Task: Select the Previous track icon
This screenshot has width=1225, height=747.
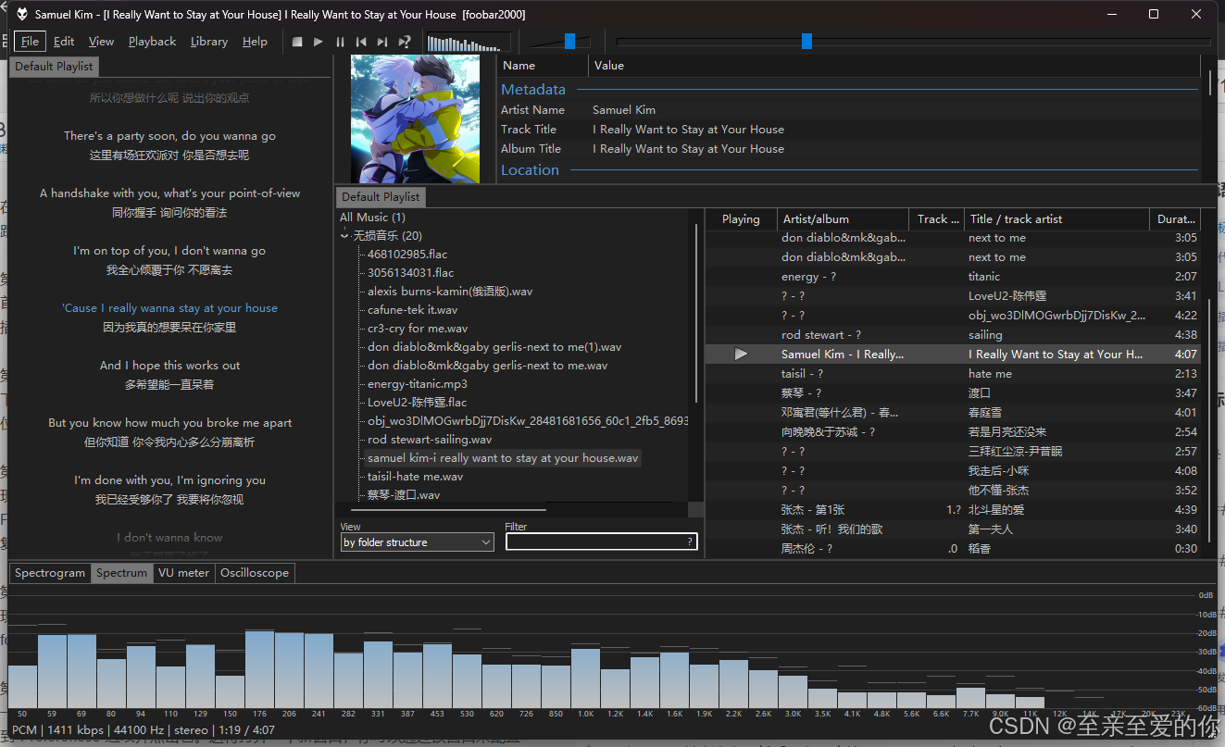Action: click(362, 41)
